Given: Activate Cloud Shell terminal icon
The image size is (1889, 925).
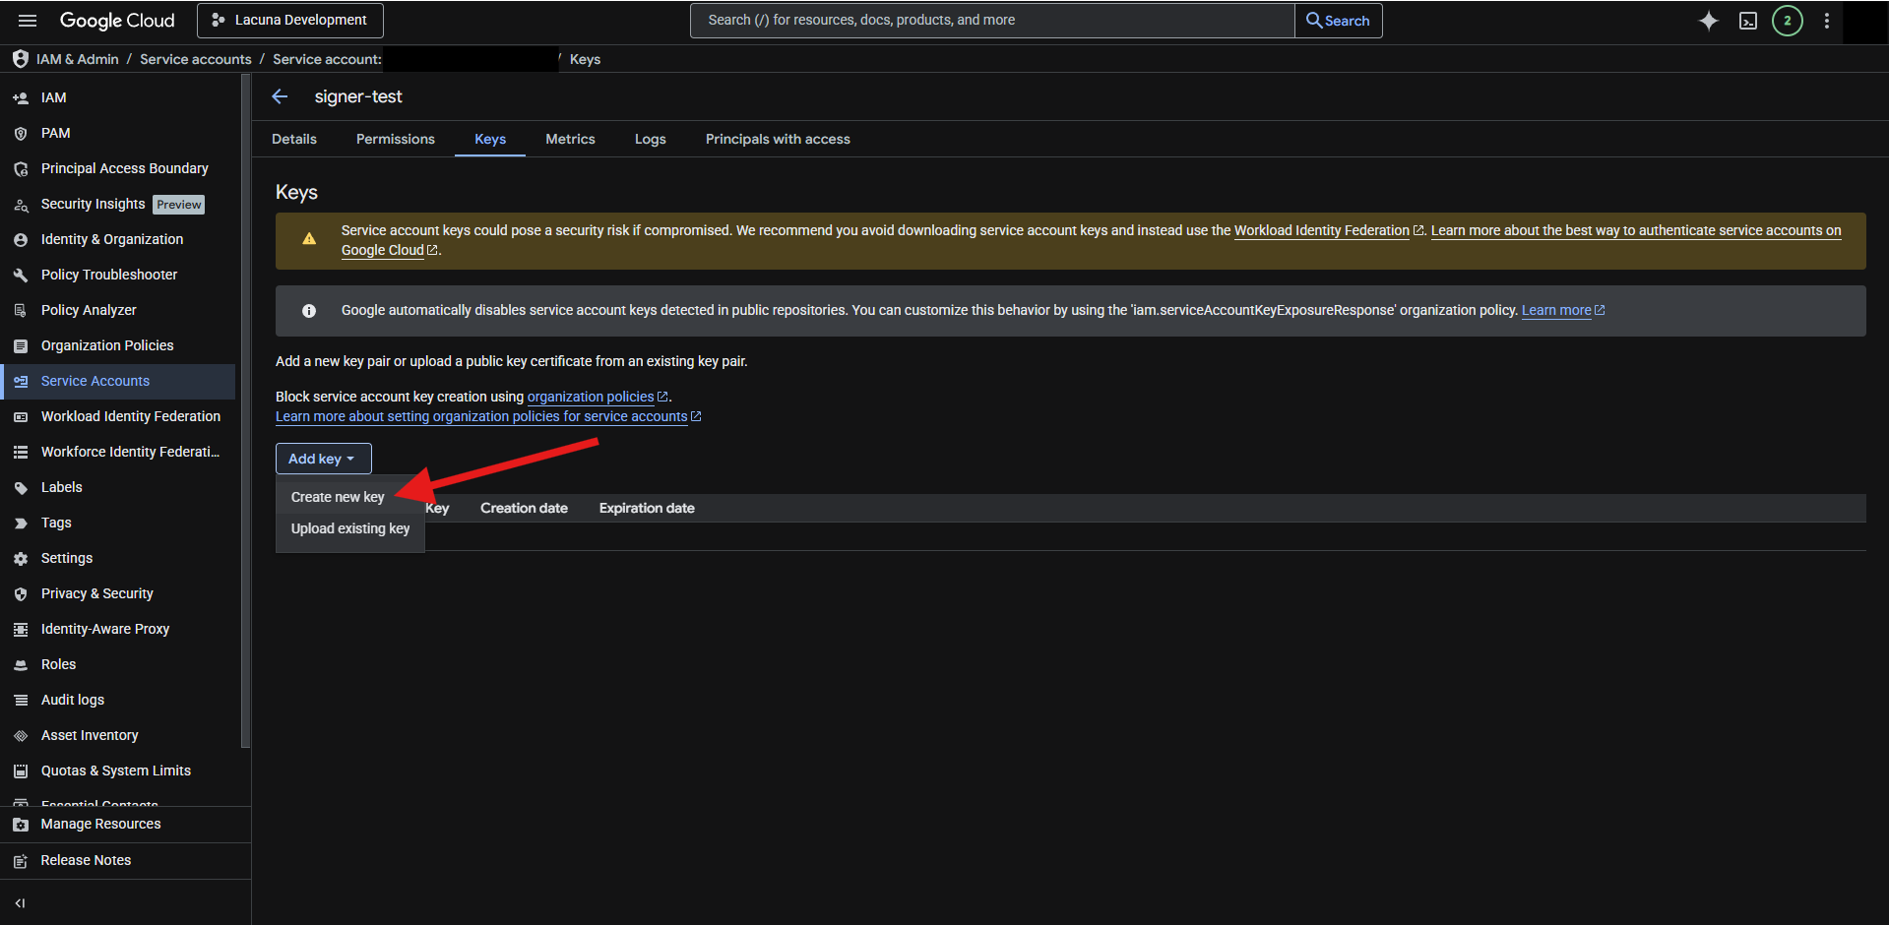Looking at the screenshot, I should click(1748, 21).
